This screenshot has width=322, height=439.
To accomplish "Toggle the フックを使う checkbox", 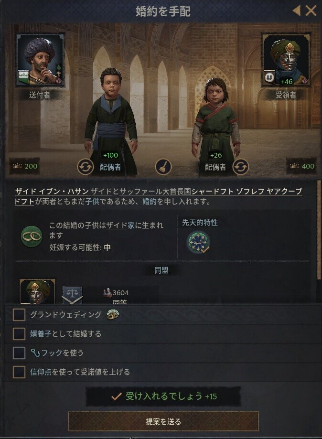I will click(x=19, y=353).
